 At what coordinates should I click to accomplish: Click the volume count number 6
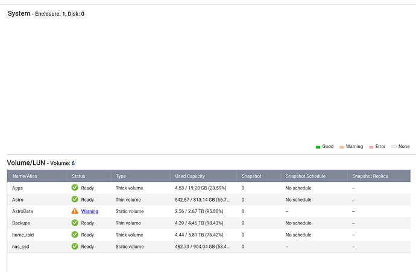click(x=73, y=163)
